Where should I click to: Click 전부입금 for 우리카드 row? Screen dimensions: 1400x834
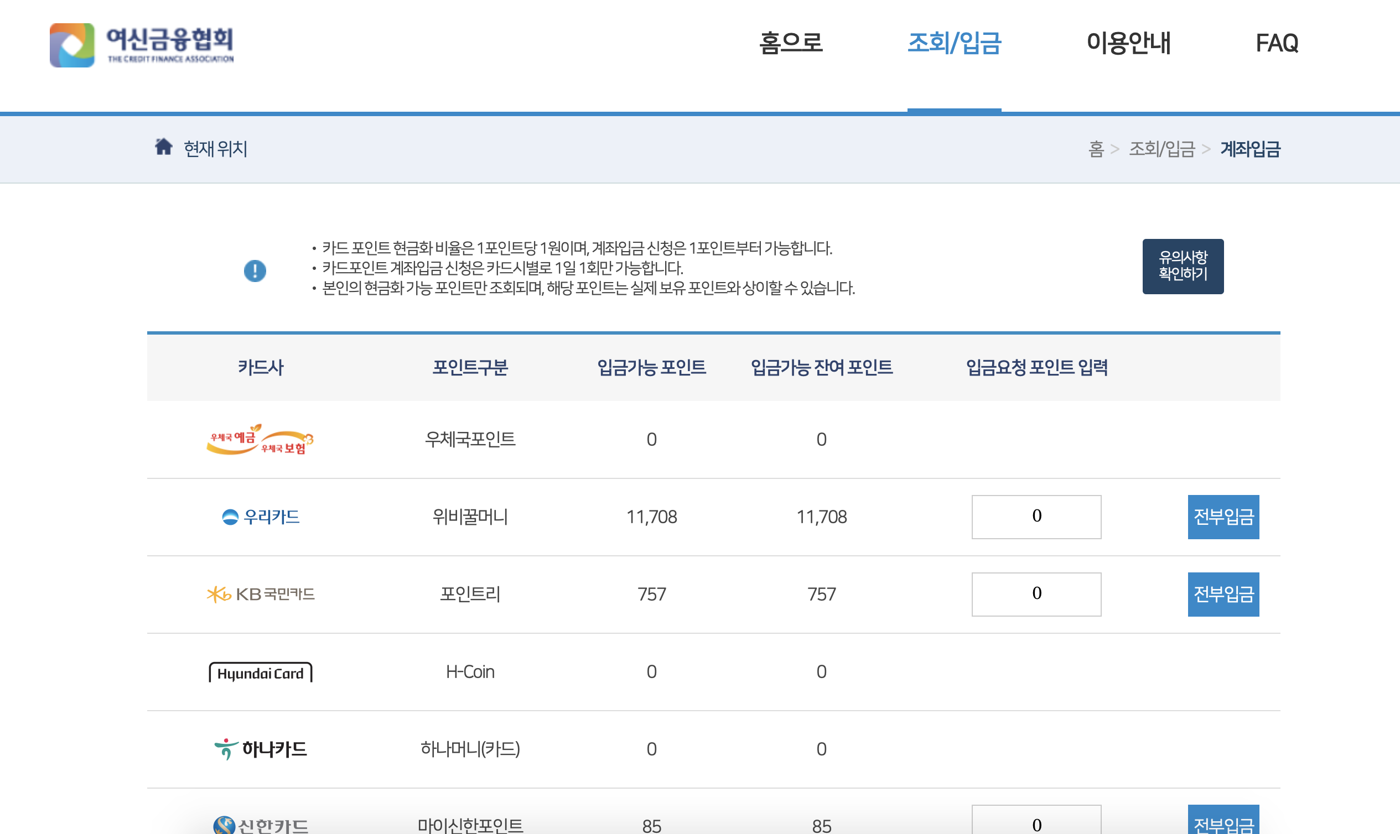click(1223, 517)
